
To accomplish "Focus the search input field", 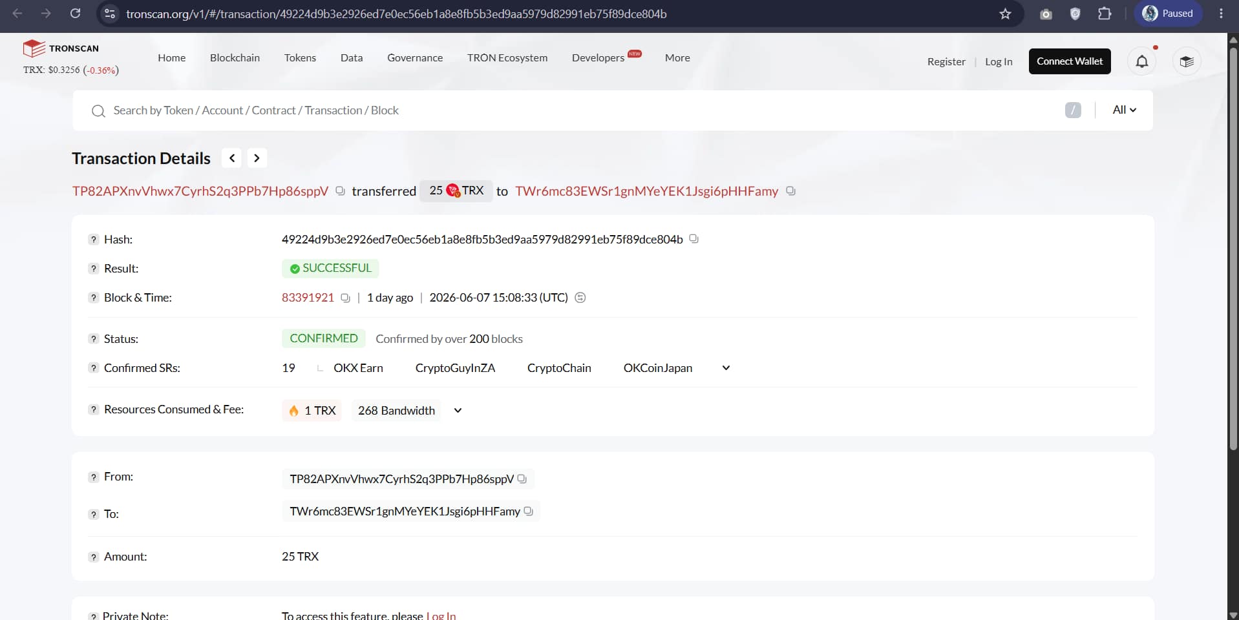I will [x=582, y=110].
